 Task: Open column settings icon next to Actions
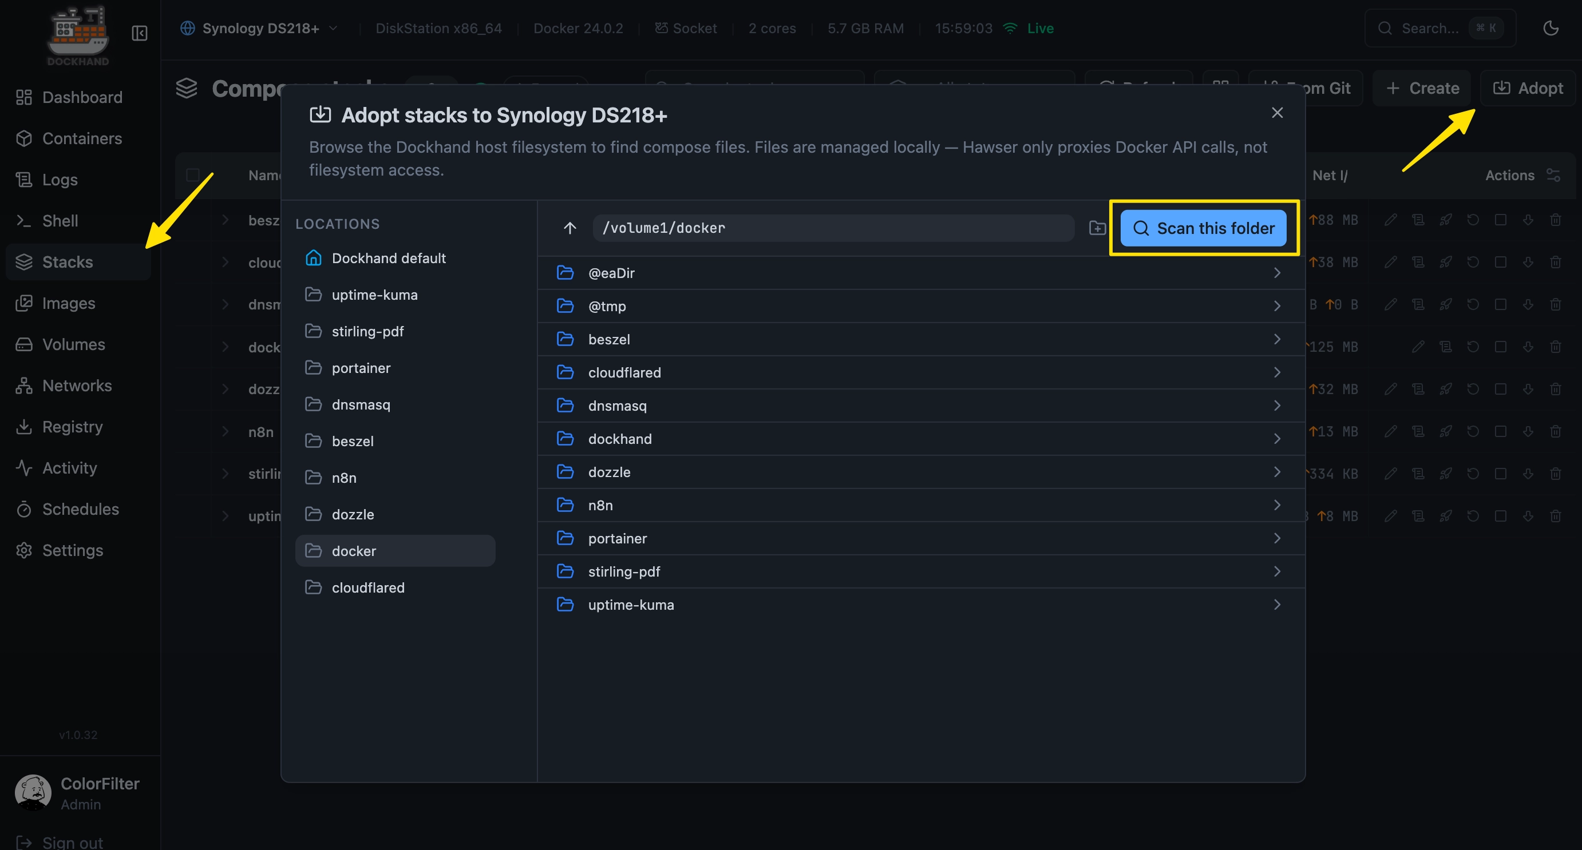pyautogui.click(x=1553, y=176)
